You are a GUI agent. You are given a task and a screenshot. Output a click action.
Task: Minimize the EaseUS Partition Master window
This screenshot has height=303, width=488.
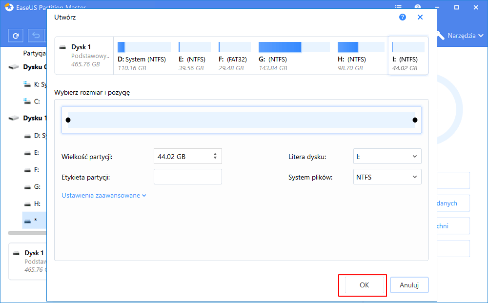[x=437, y=7]
